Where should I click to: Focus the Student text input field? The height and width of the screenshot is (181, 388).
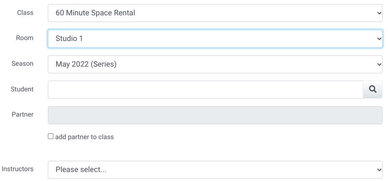point(205,90)
